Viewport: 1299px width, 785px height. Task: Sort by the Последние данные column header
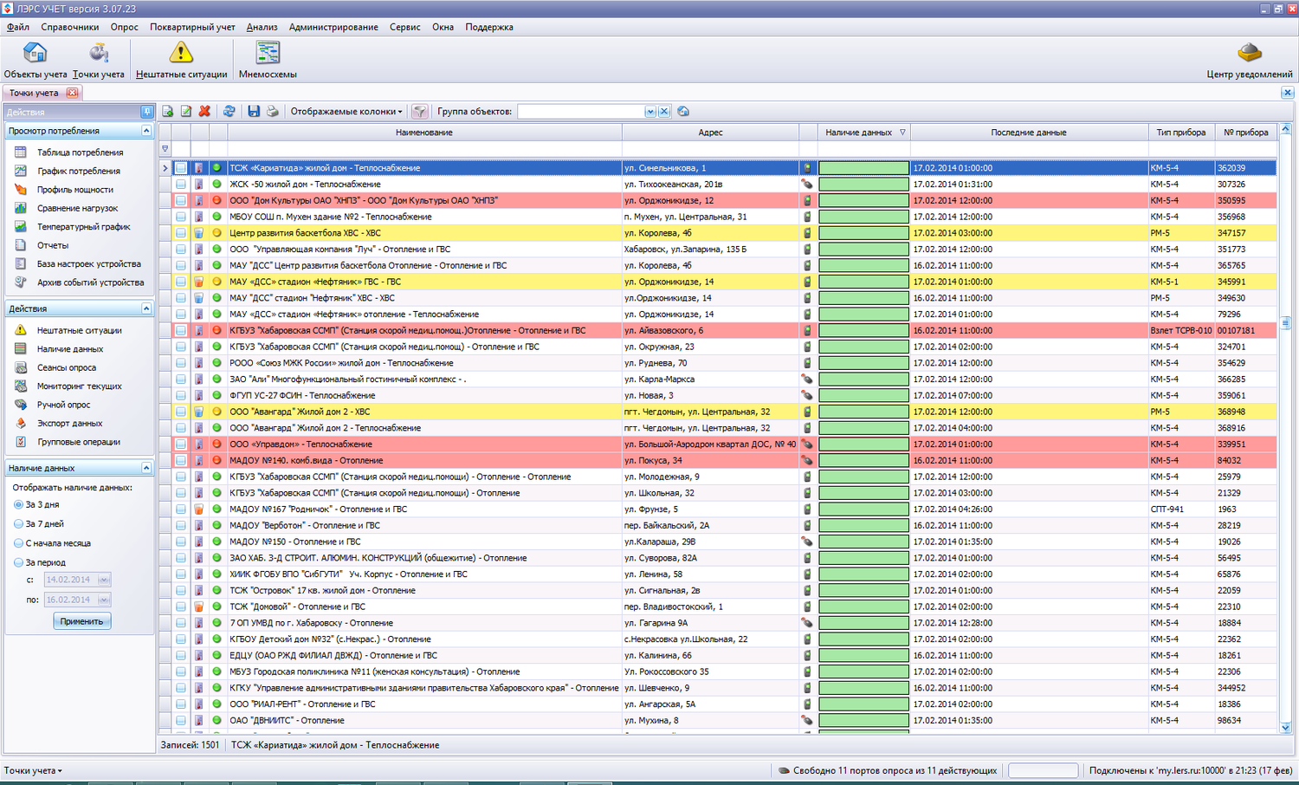(1029, 133)
